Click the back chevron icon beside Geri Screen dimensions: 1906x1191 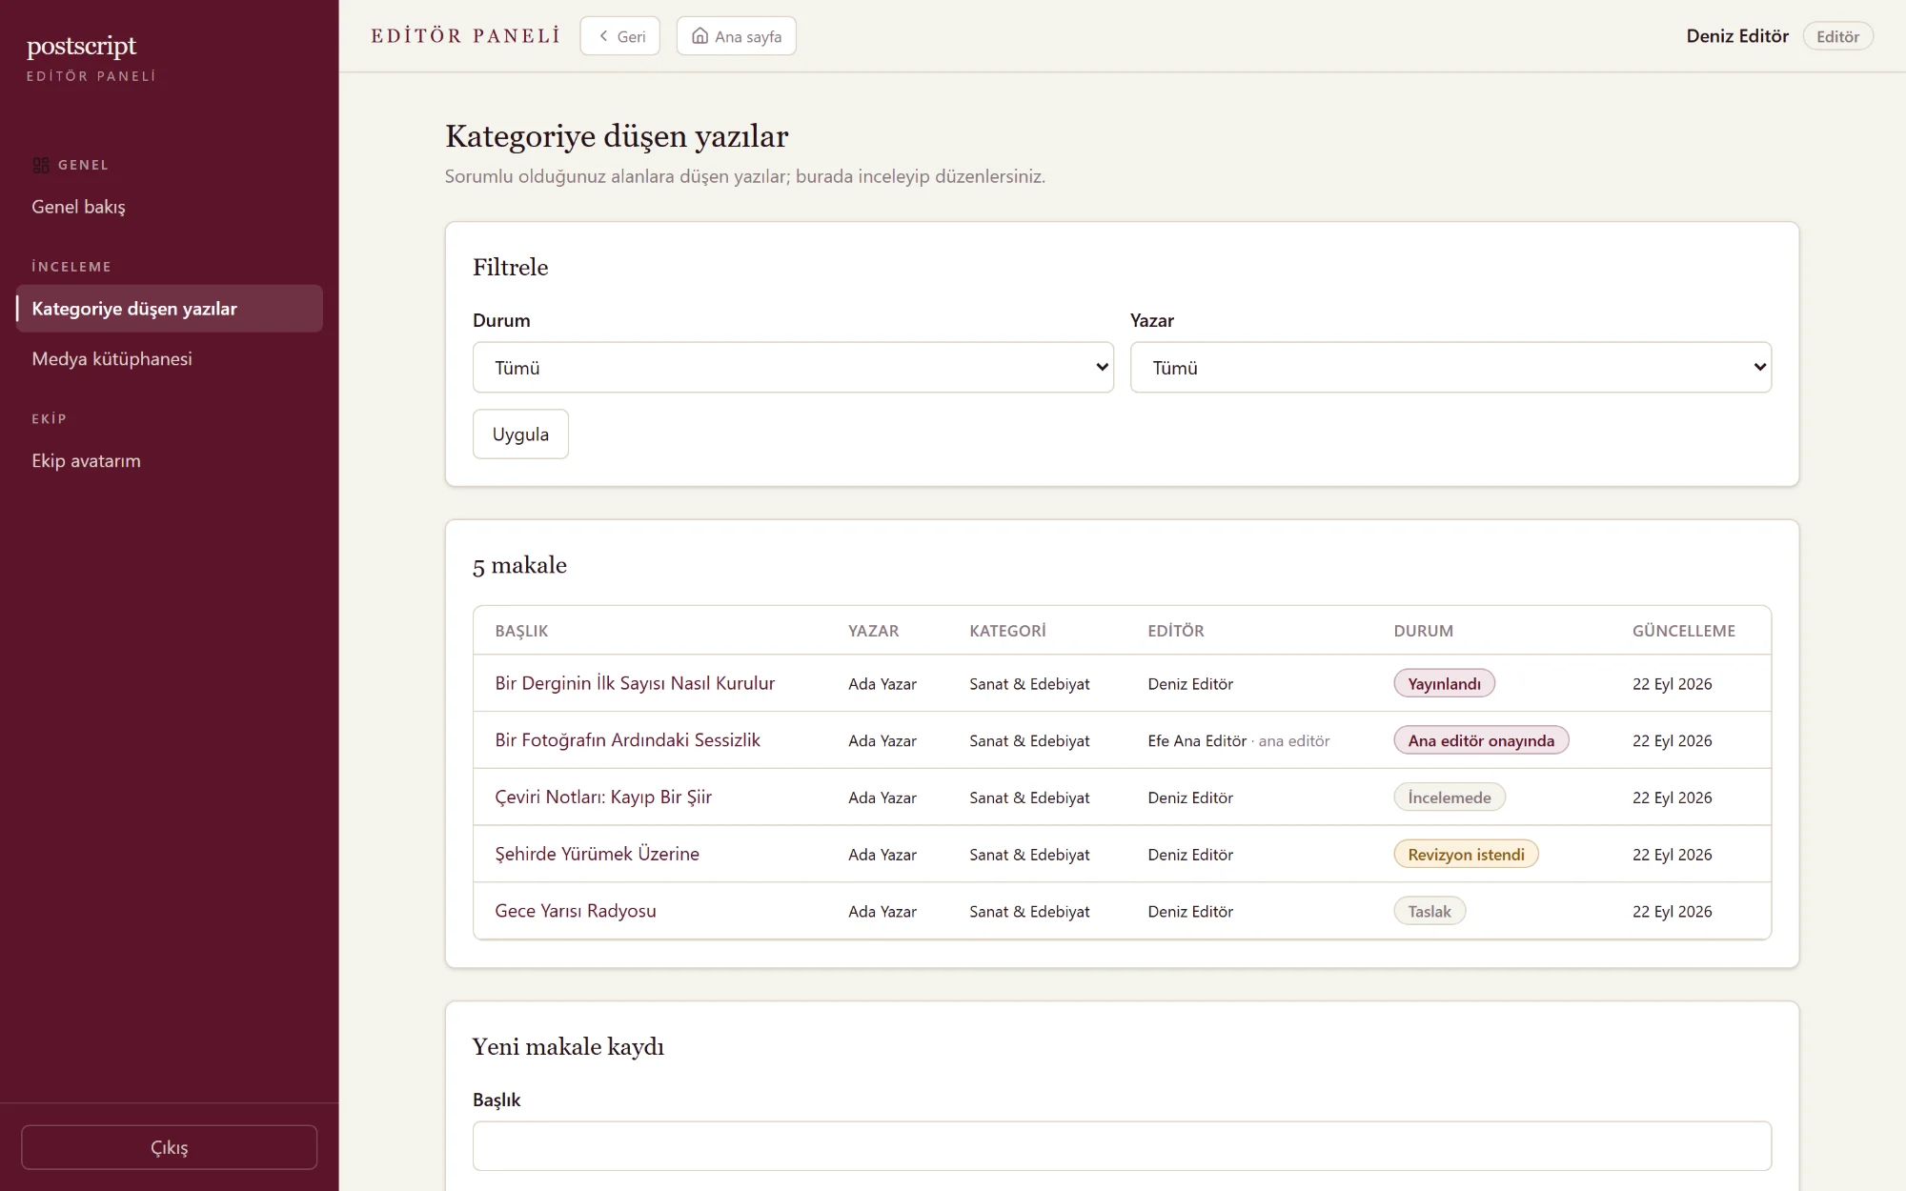click(x=603, y=36)
